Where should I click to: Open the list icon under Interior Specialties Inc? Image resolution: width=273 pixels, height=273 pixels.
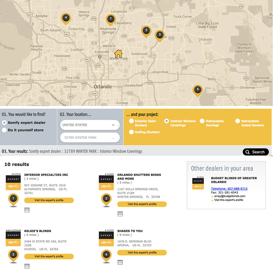[27, 210]
